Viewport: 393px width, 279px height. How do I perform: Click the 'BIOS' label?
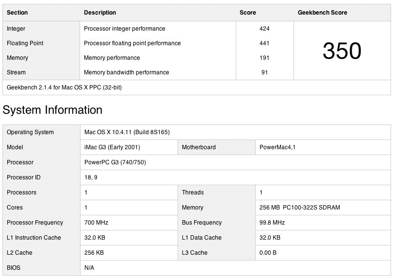tap(14, 268)
